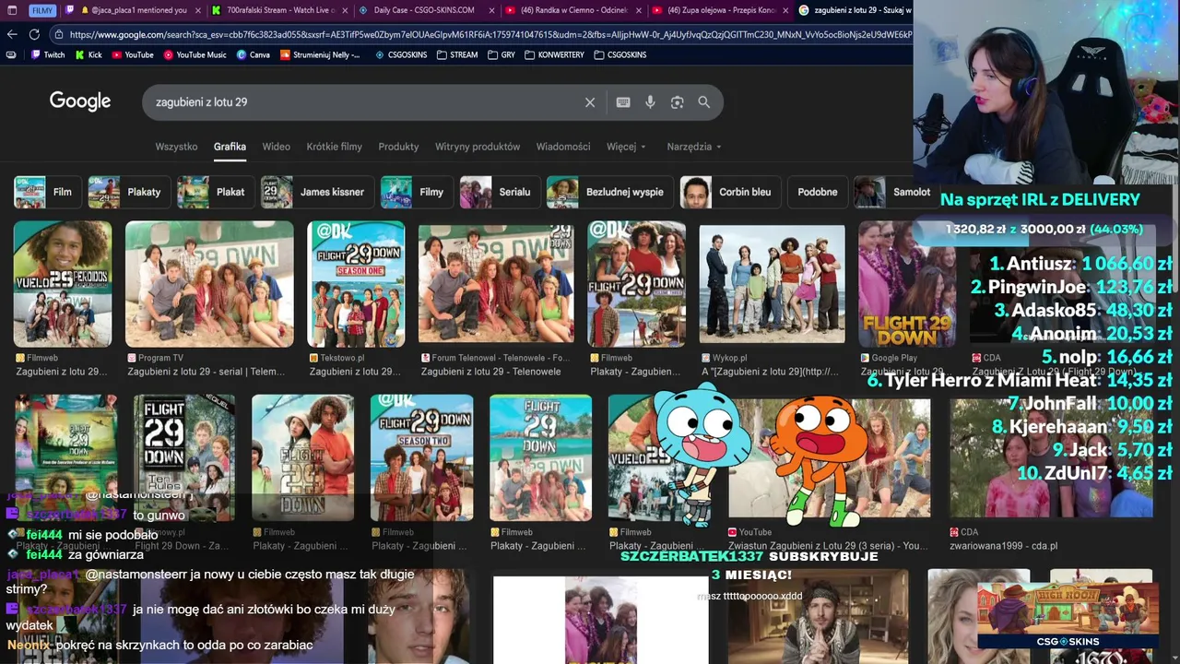This screenshot has height=664, width=1180.
Task: Open the Krótkie filmy search category
Action: (x=334, y=147)
